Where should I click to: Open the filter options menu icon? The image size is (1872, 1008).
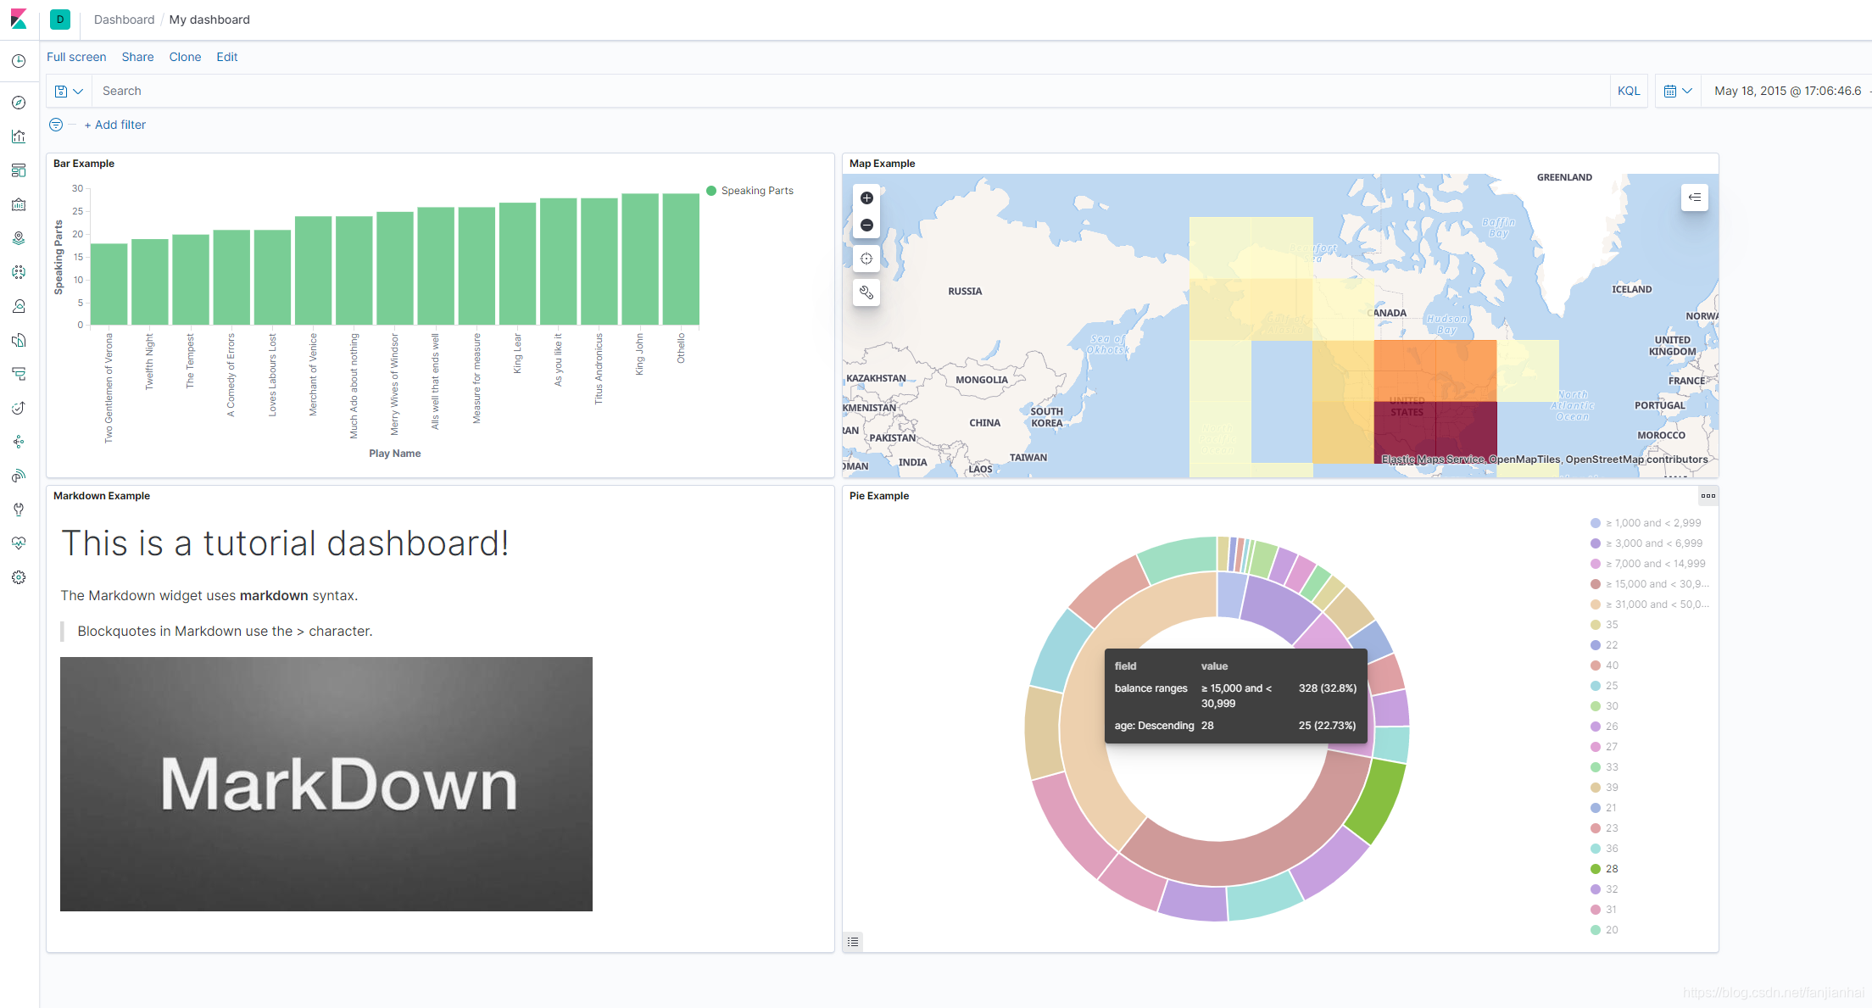[x=56, y=125]
